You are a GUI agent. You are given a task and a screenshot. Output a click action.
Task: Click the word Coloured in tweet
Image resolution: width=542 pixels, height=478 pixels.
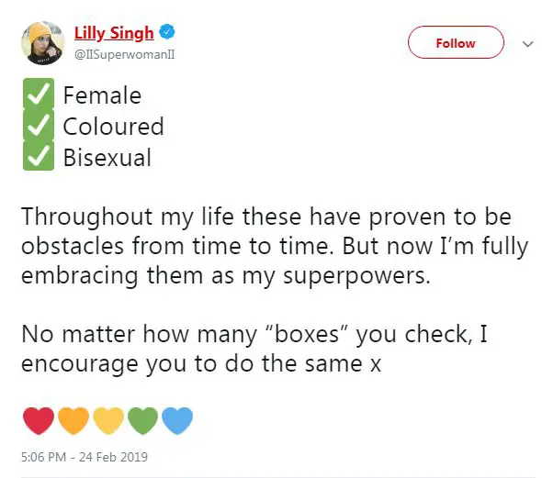[113, 127]
